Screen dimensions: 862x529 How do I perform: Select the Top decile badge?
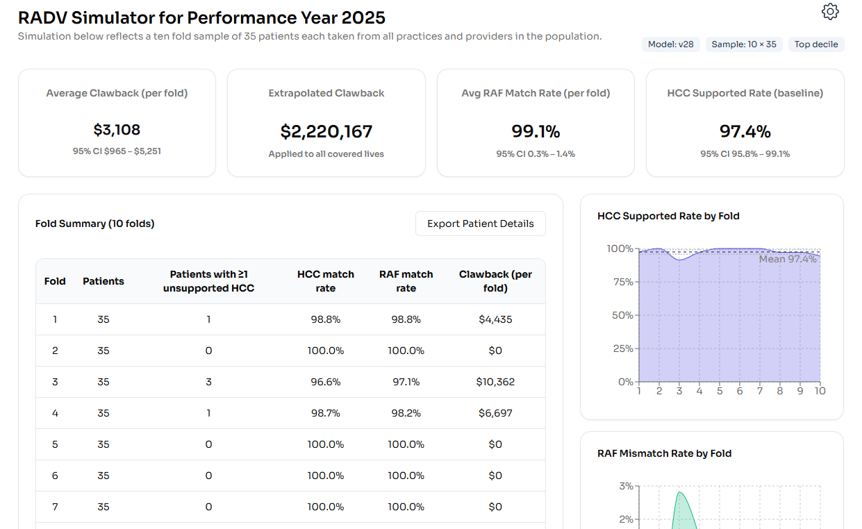coord(816,44)
